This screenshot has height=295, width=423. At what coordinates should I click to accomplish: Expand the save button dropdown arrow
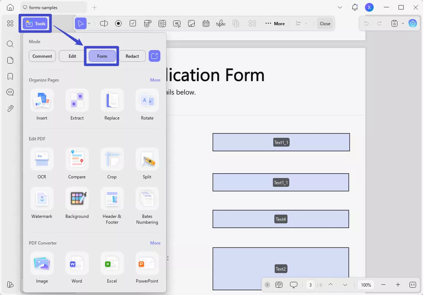403,23
